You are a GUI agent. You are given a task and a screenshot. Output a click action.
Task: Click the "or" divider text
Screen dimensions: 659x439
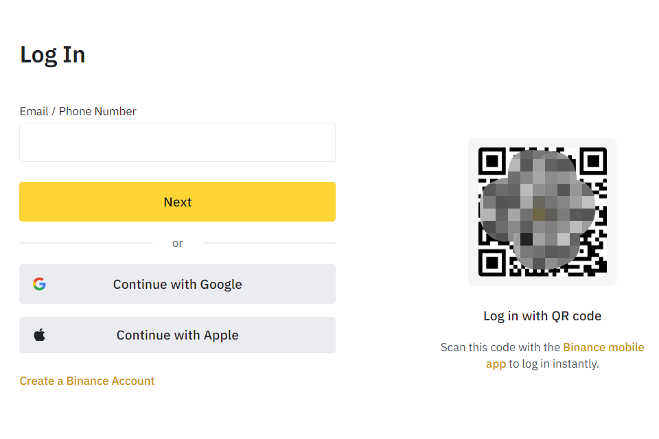[177, 243]
